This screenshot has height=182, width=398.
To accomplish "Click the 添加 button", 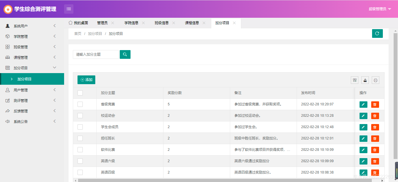I will (86, 80).
